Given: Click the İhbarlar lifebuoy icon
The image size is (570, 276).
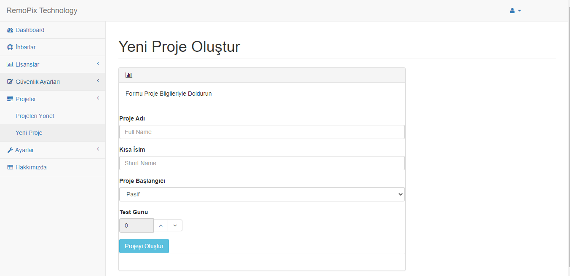Looking at the screenshot, I should point(10,48).
